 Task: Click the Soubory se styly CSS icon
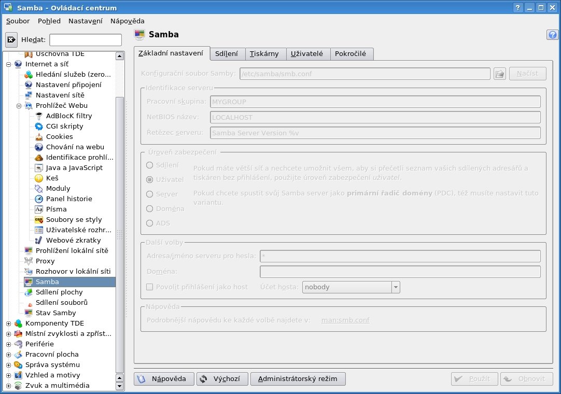point(39,220)
